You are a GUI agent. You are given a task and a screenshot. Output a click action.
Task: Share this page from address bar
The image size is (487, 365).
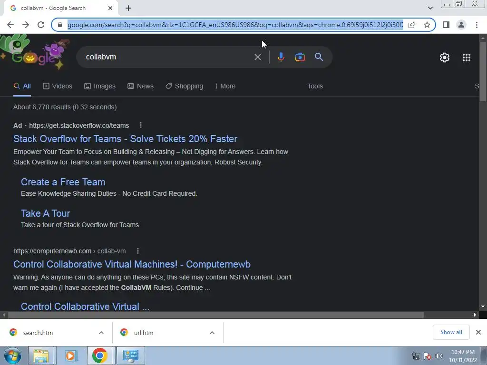(412, 25)
